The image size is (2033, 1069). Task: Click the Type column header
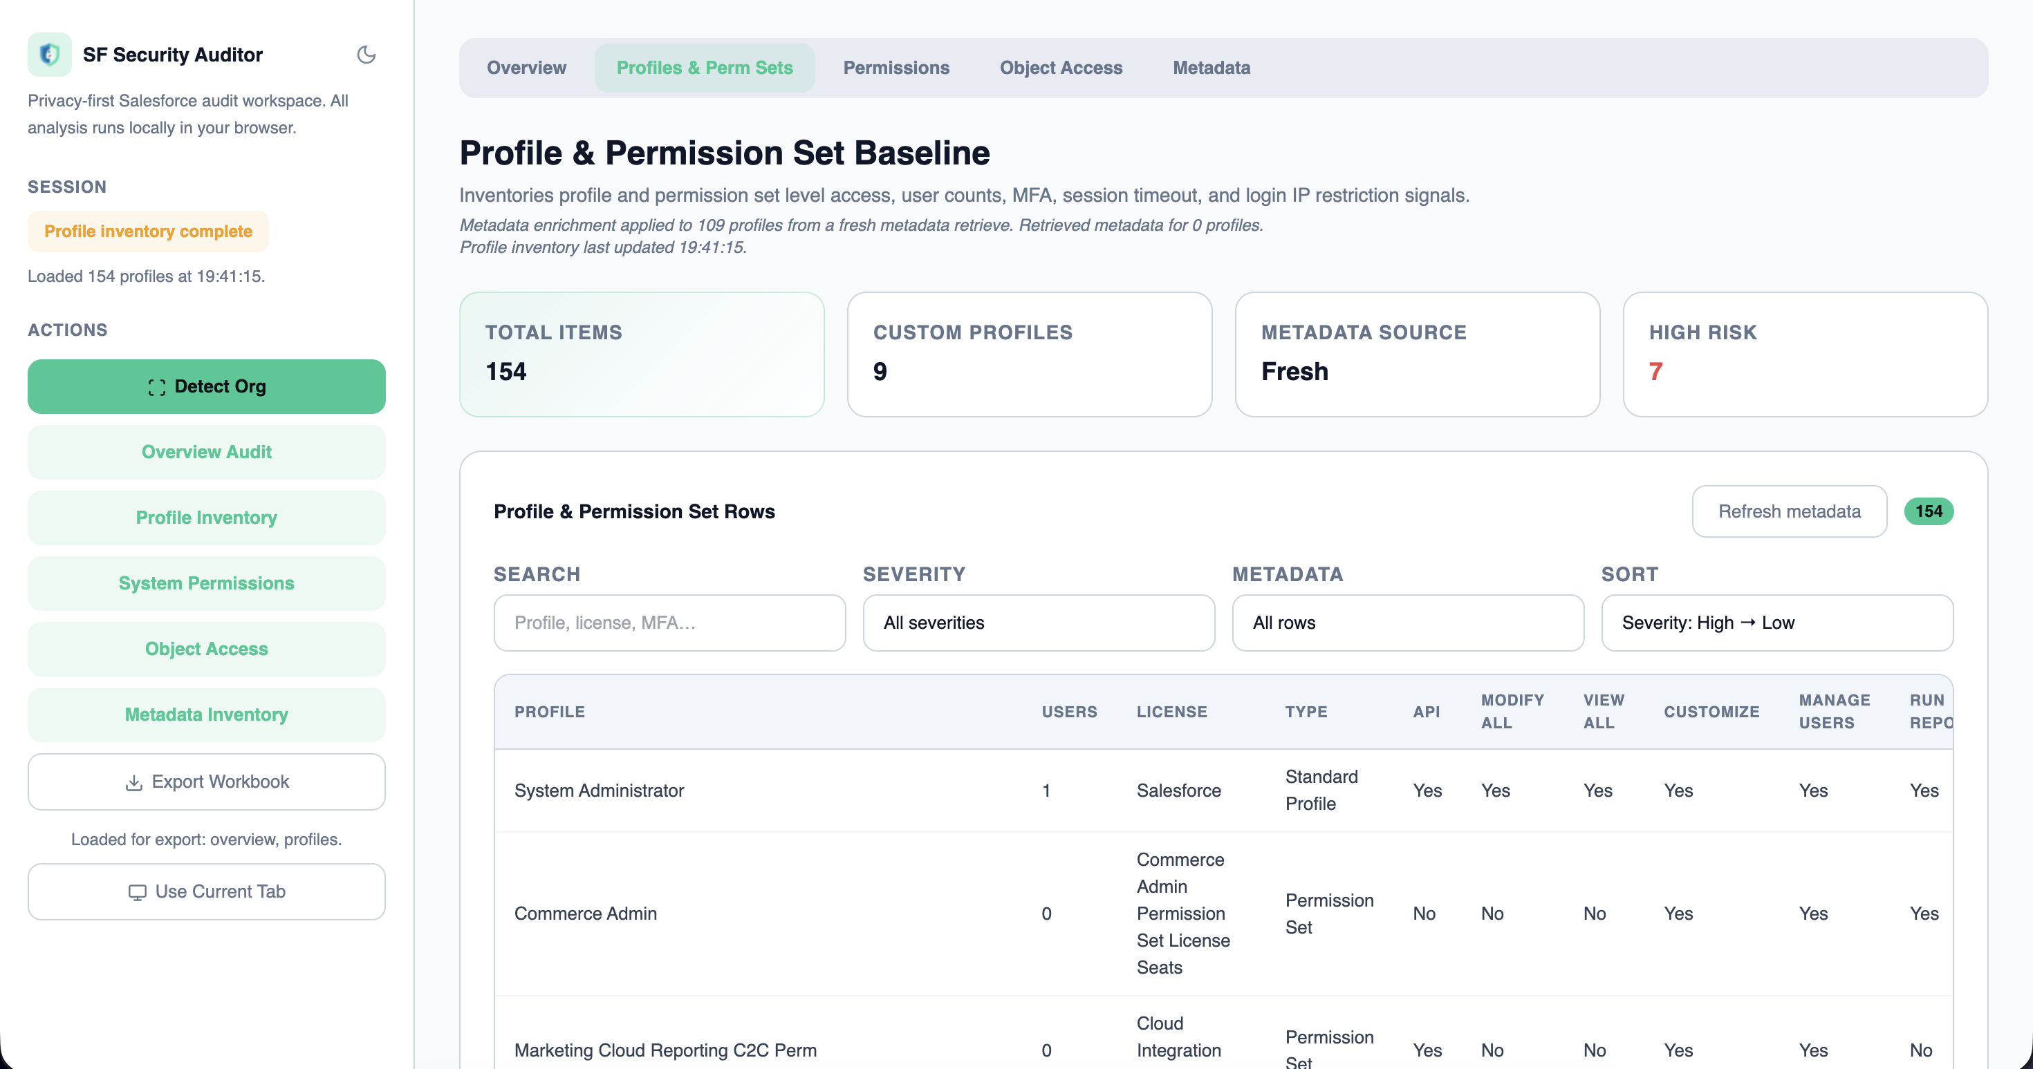(x=1306, y=712)
